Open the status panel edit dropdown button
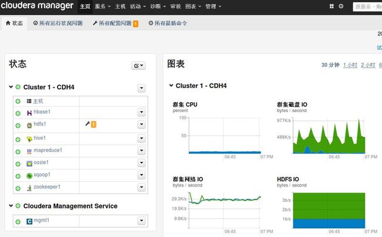The image size is (382, 237). (139, 65)
